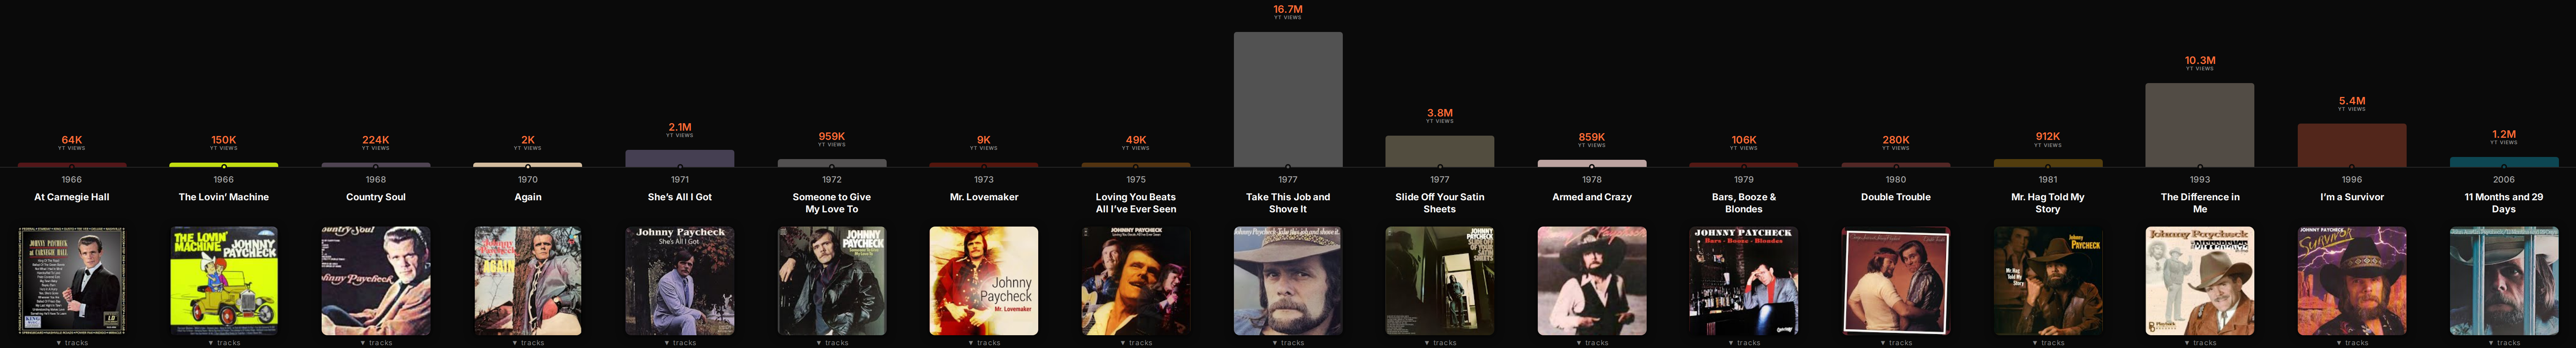Select the Double Trouble album cover

[x=1896, y=280]
